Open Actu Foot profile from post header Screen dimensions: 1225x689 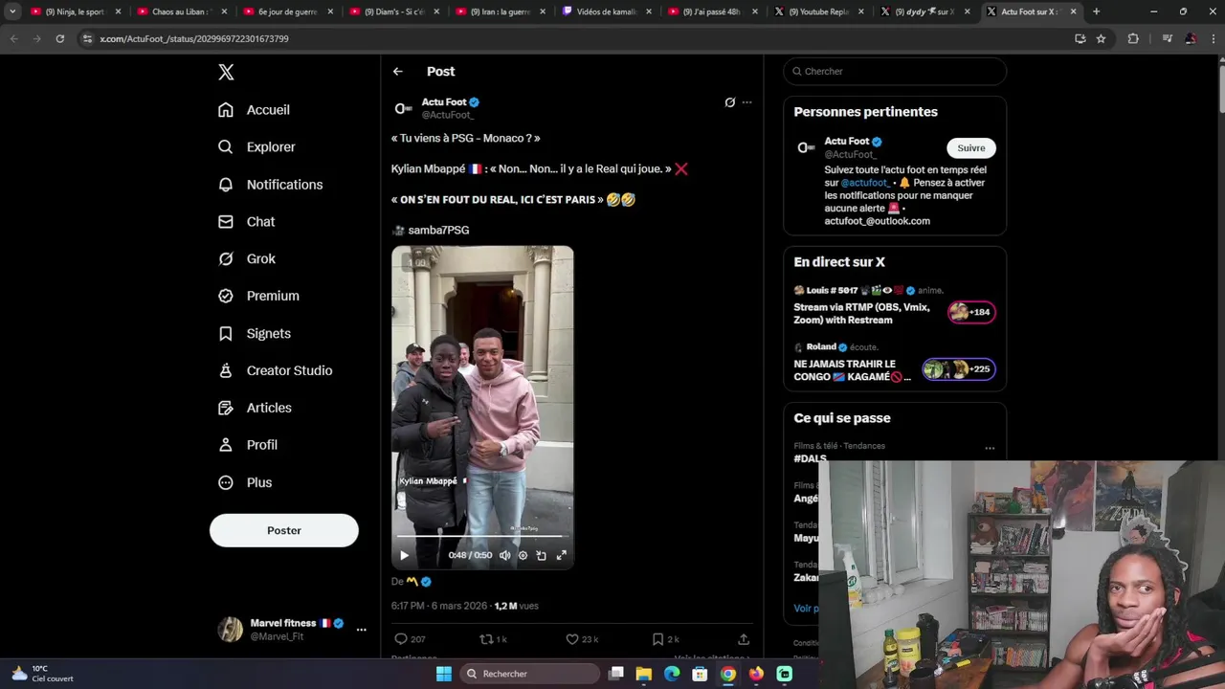(444, 102)
